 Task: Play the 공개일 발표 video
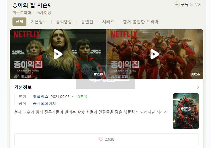point(155,54)
